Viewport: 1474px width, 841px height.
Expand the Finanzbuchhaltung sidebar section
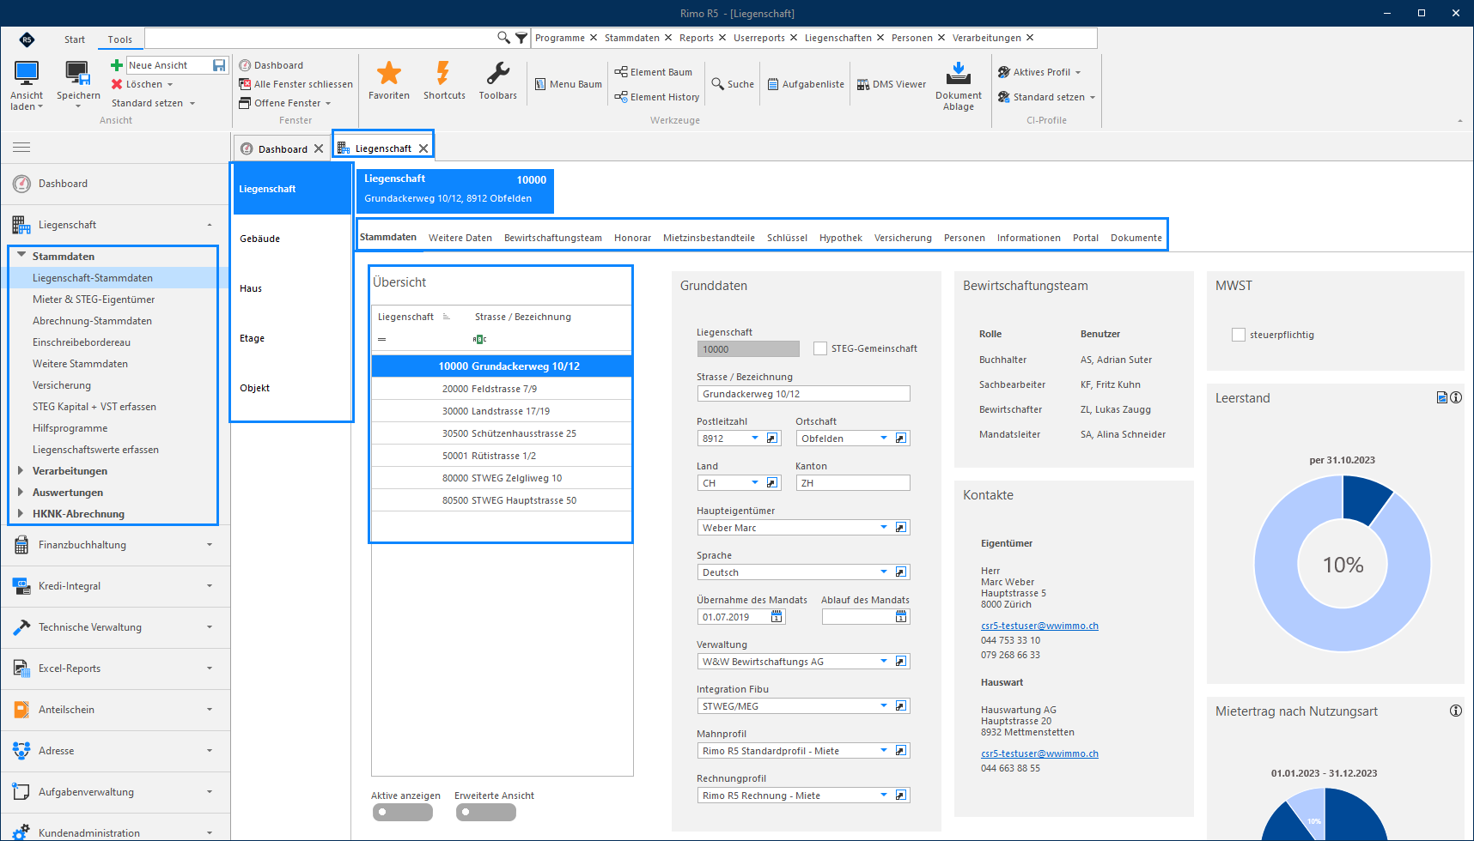point(115,545)
